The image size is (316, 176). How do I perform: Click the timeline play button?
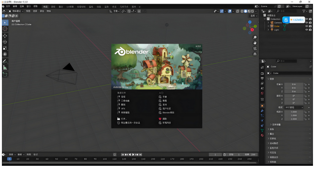133,155
